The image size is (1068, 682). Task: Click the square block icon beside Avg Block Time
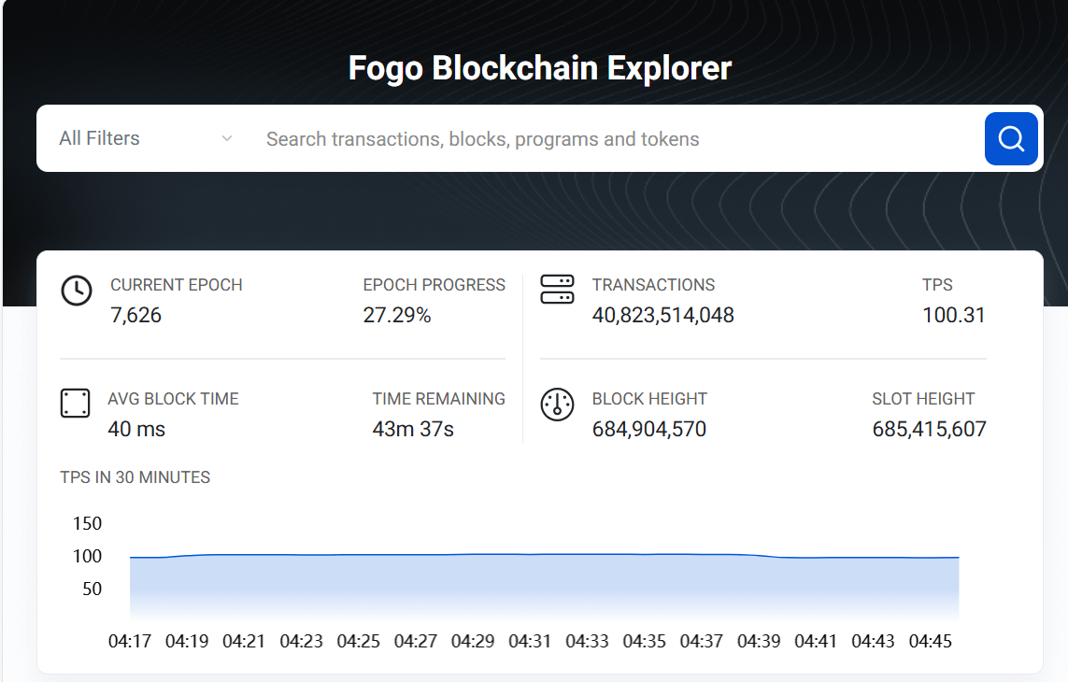pyautogui.click(x=76, y=404)
